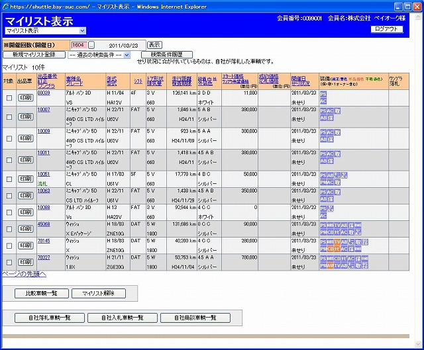Click the 表示 button beside the date
This screenshot has width=424, height=350.
coord(154,45)
